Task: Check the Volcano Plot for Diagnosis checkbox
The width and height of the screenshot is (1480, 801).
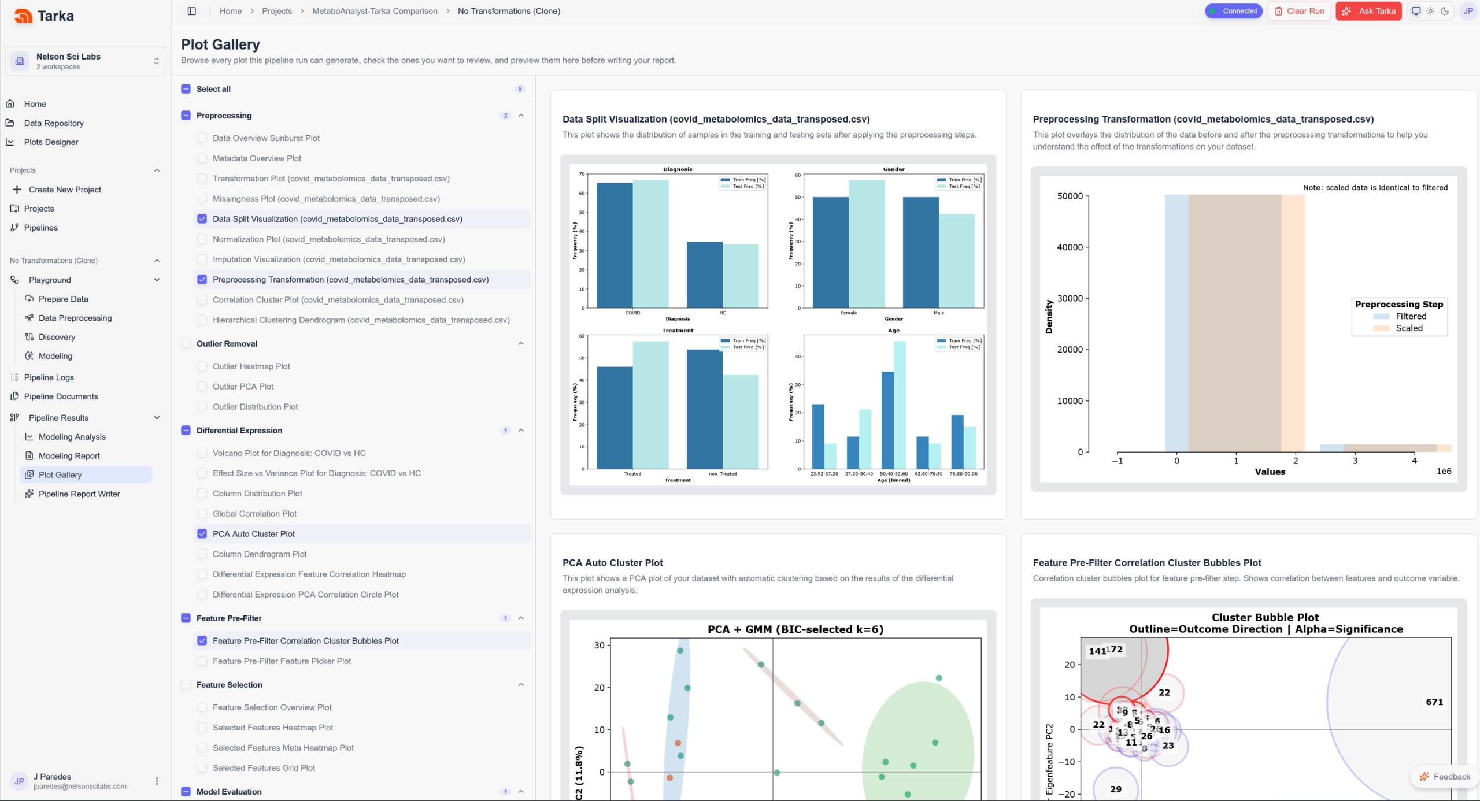Action: click(202, 453)
